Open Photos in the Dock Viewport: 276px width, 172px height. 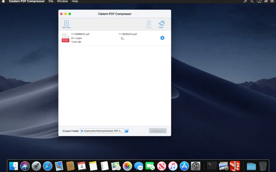coord(127,166)
